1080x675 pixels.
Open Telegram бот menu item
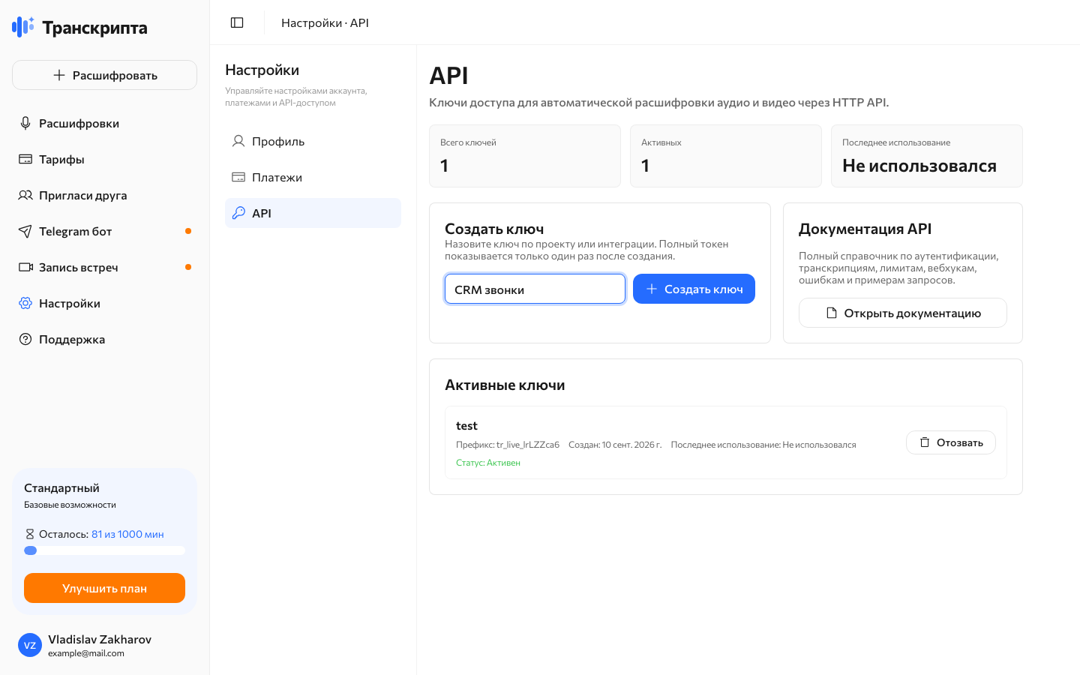(104, 231)
